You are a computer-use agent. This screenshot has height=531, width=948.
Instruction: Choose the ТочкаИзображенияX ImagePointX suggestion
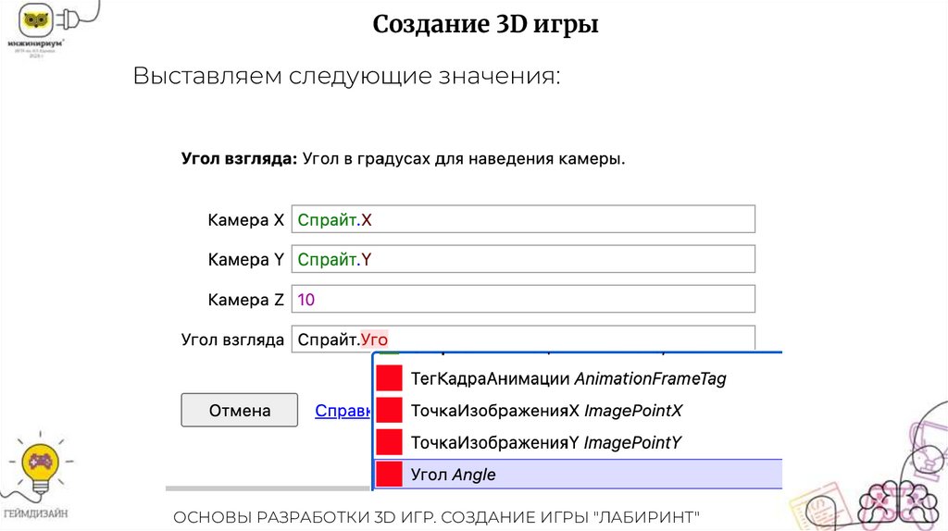pyautogui.click(x=546, y=411)
